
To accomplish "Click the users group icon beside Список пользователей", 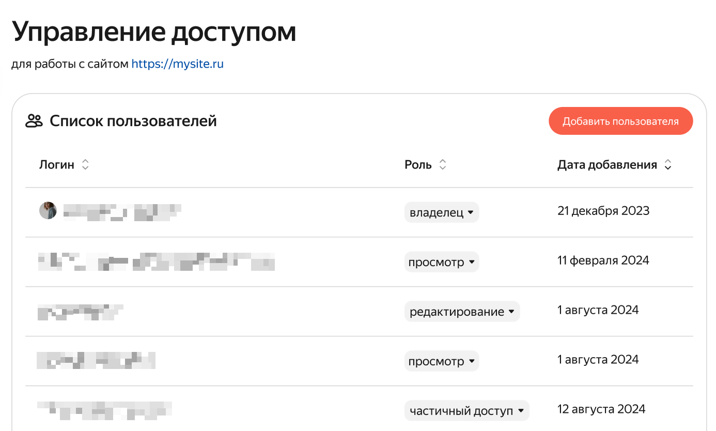I will tap(34, 121).
